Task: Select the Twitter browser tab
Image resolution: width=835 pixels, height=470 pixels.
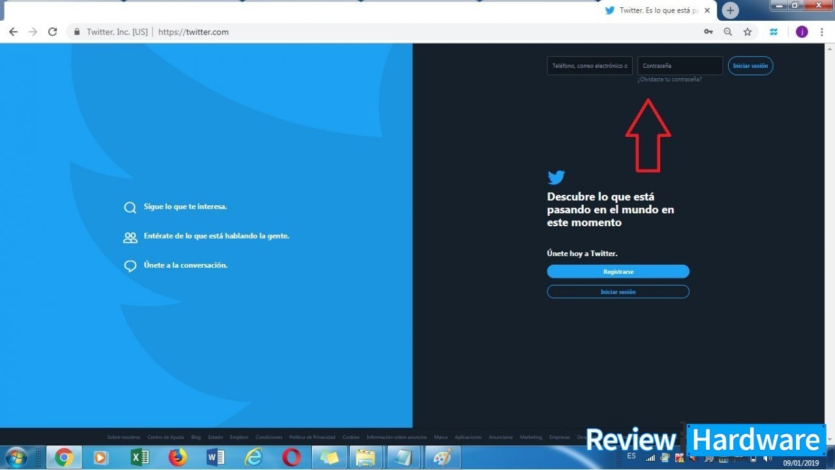Action: (x=658, y=10)
